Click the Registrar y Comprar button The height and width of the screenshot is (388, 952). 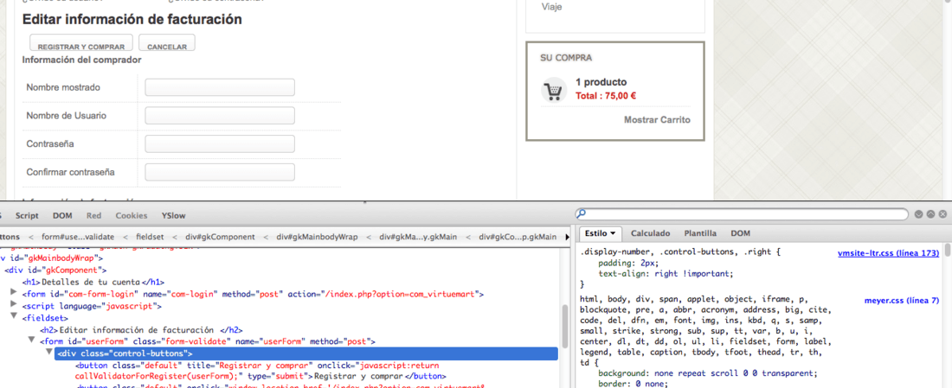[81, 44]
